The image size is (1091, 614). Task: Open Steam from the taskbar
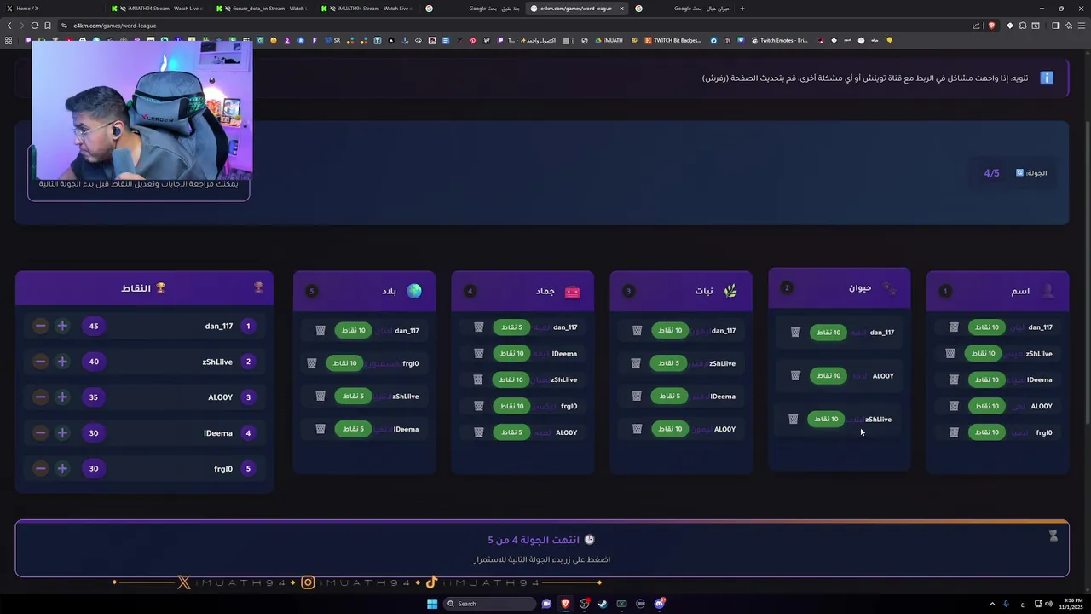pyautogui.click(x=603, y=604)
